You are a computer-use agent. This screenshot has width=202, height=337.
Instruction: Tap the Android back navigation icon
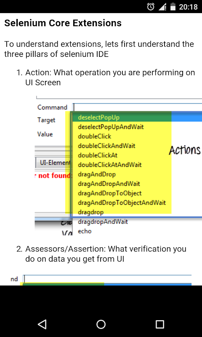click(42, 324)
